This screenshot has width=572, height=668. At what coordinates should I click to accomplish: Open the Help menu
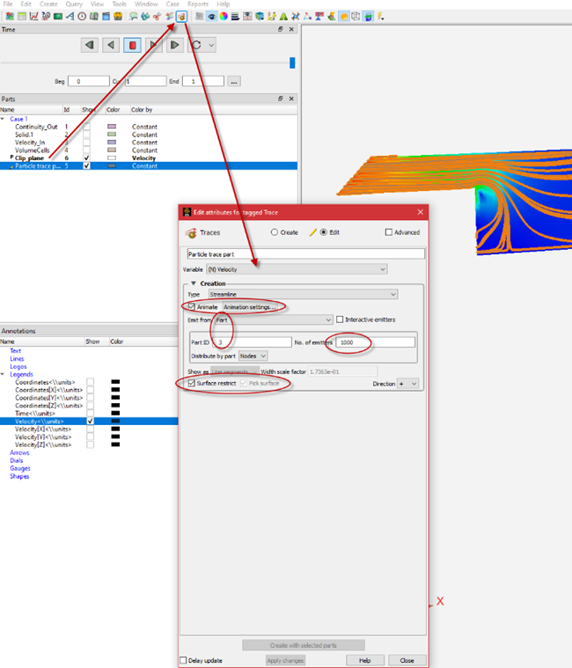tap(224, 4)
